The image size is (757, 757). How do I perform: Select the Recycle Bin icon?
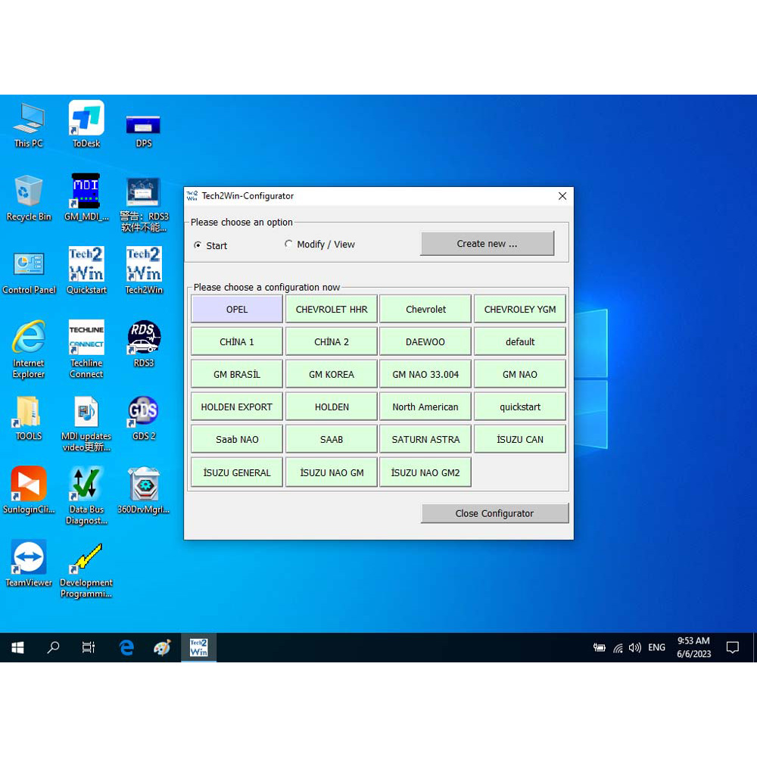coord(29,198)
